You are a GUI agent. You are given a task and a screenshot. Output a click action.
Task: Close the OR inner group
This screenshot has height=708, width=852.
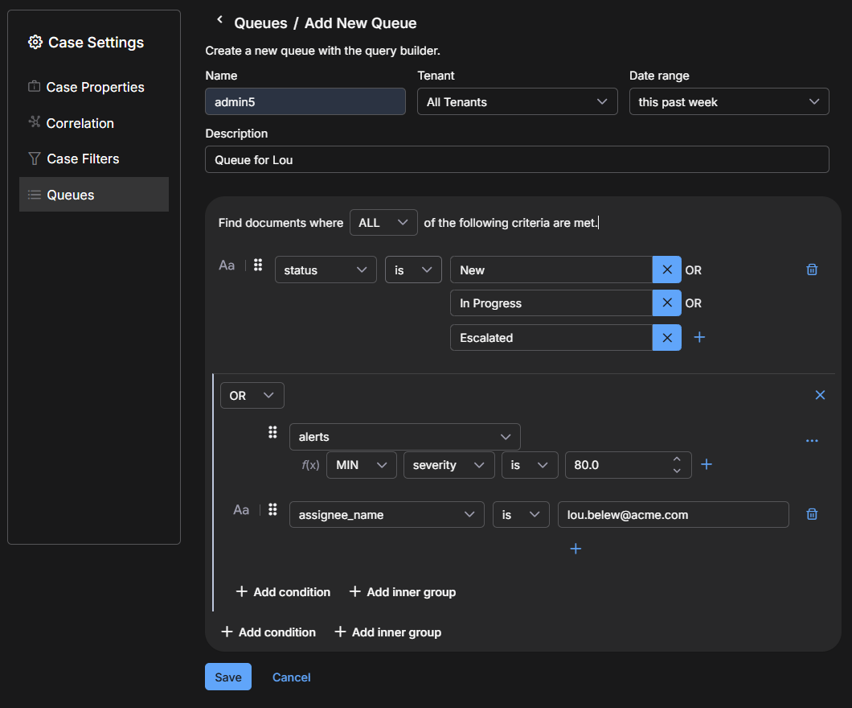[x=820, y=395]
